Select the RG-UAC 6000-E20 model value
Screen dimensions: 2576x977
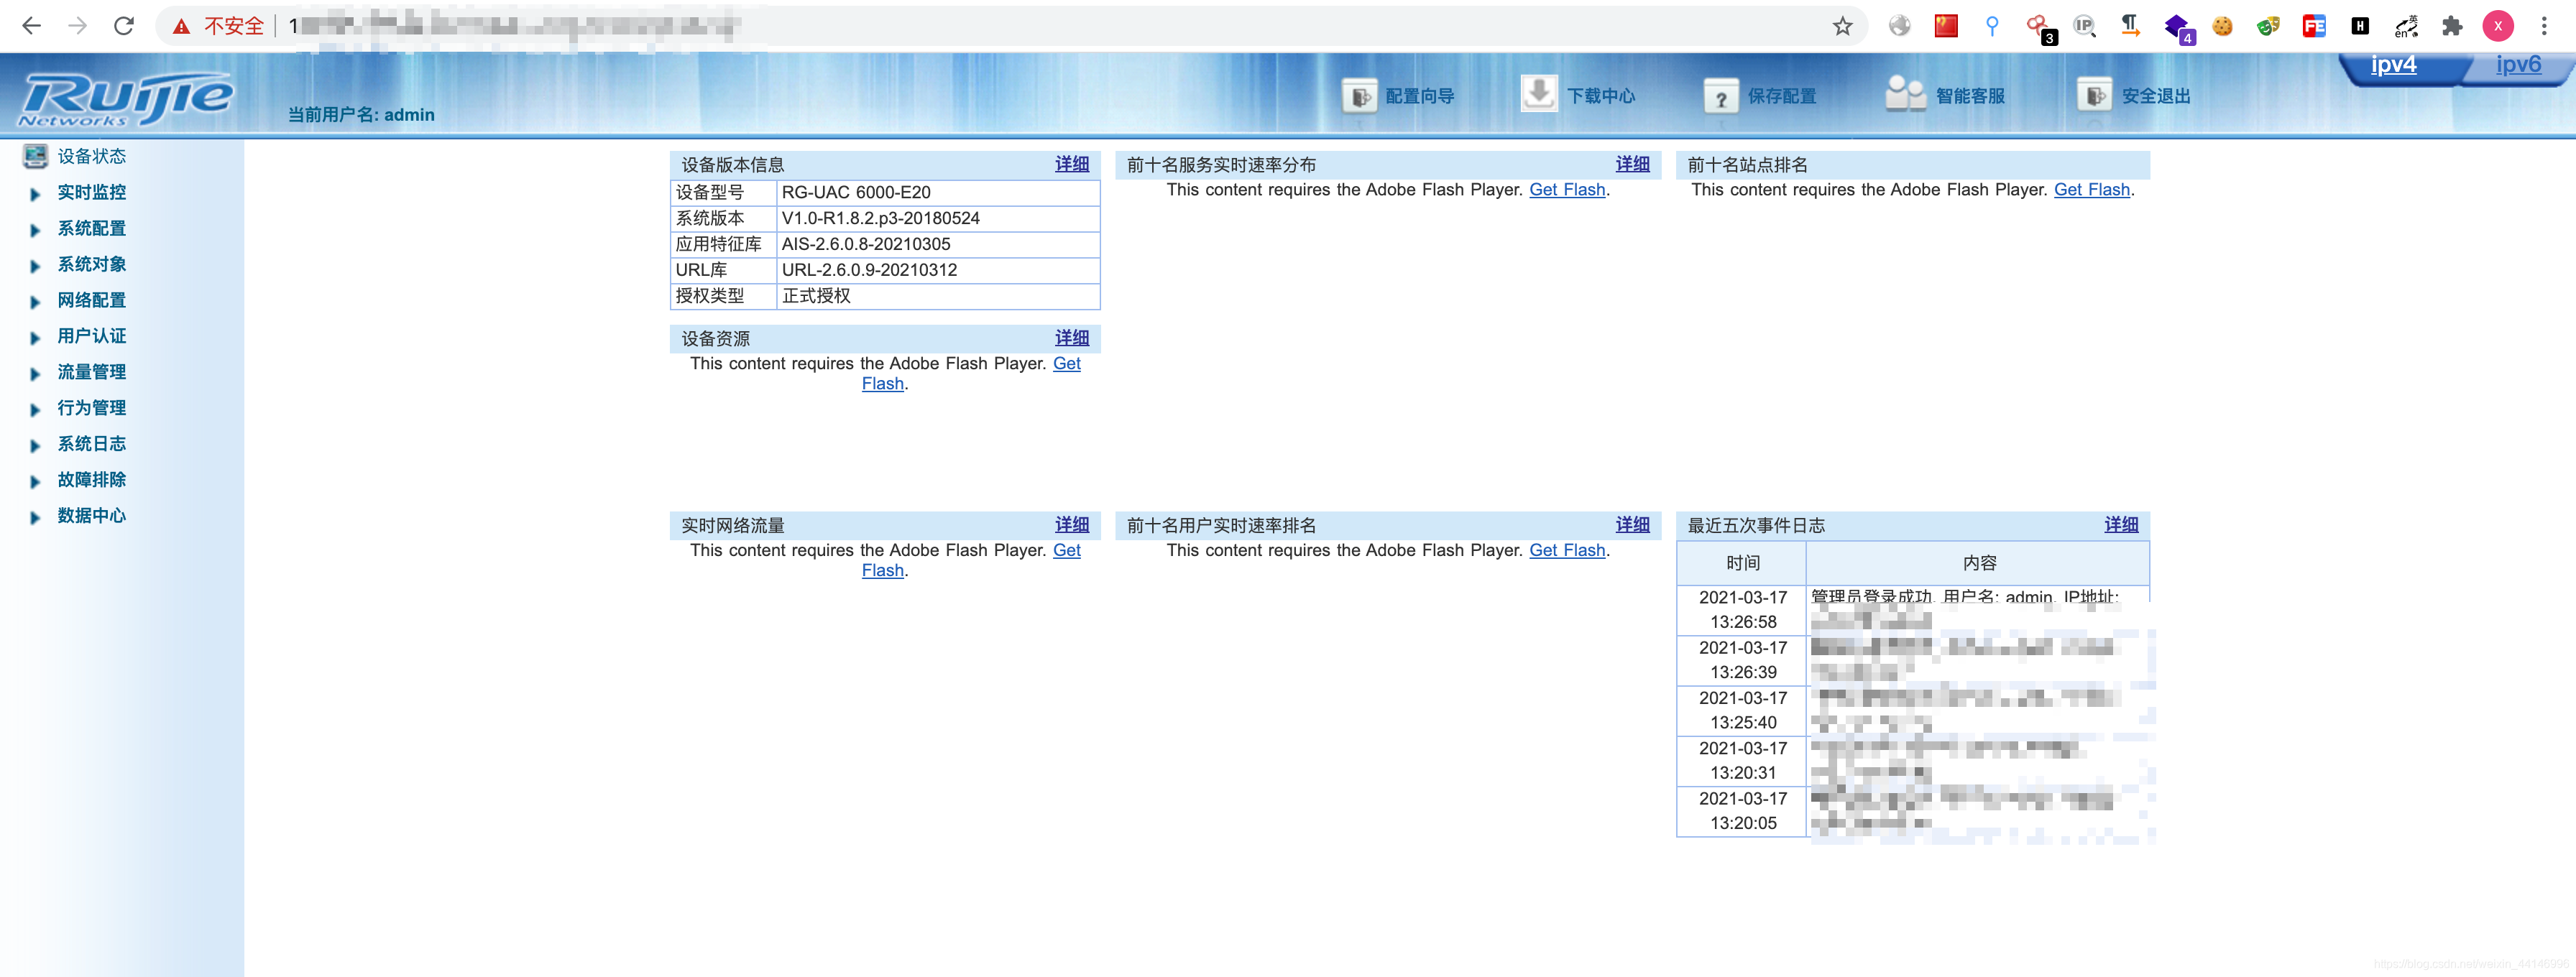(855, 193)
